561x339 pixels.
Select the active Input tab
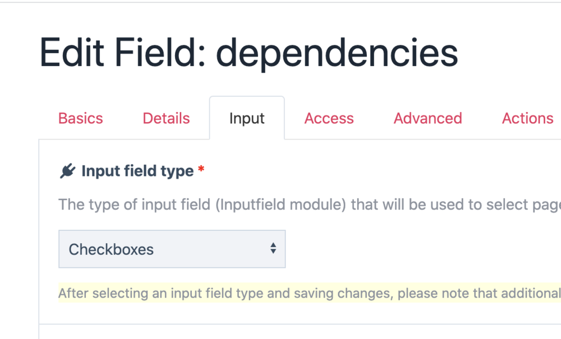point(247,118)
